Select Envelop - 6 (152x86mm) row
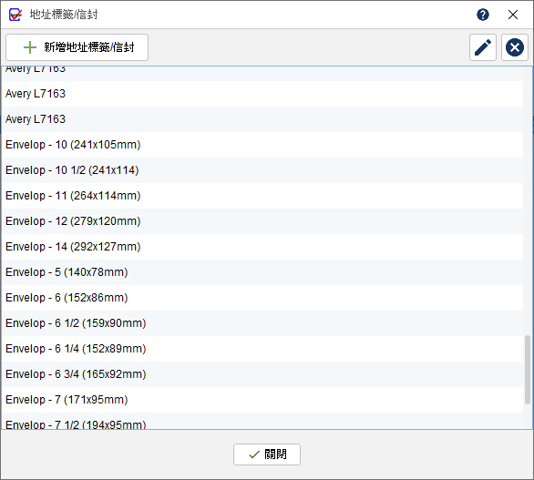This screenshot has width=534, height=480. [262, 298]
